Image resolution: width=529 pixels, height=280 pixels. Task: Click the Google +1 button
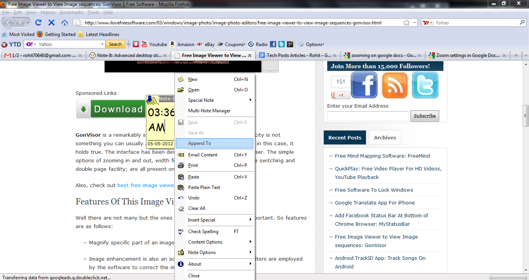pyautogui.click(x=341, y=95)
